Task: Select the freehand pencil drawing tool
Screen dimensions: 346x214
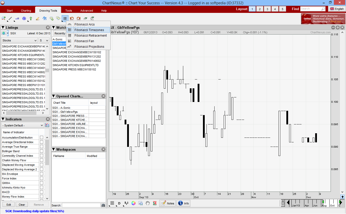Action: (38, 18)
